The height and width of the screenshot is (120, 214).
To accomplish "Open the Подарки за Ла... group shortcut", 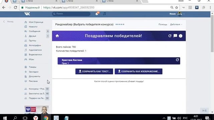I will click(x=36, y=98).
